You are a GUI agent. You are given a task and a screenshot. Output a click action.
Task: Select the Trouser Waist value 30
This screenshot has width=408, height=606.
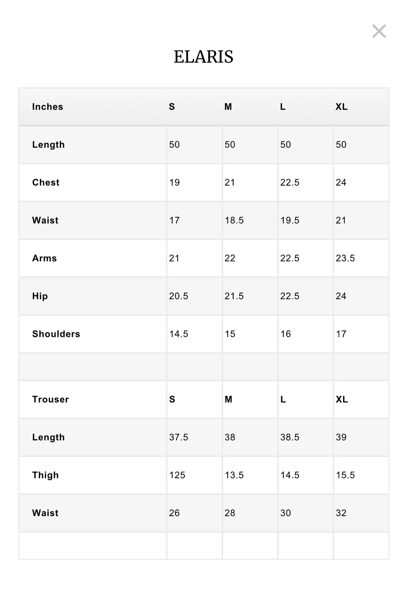pyautogui.click(x=286, y=513)
